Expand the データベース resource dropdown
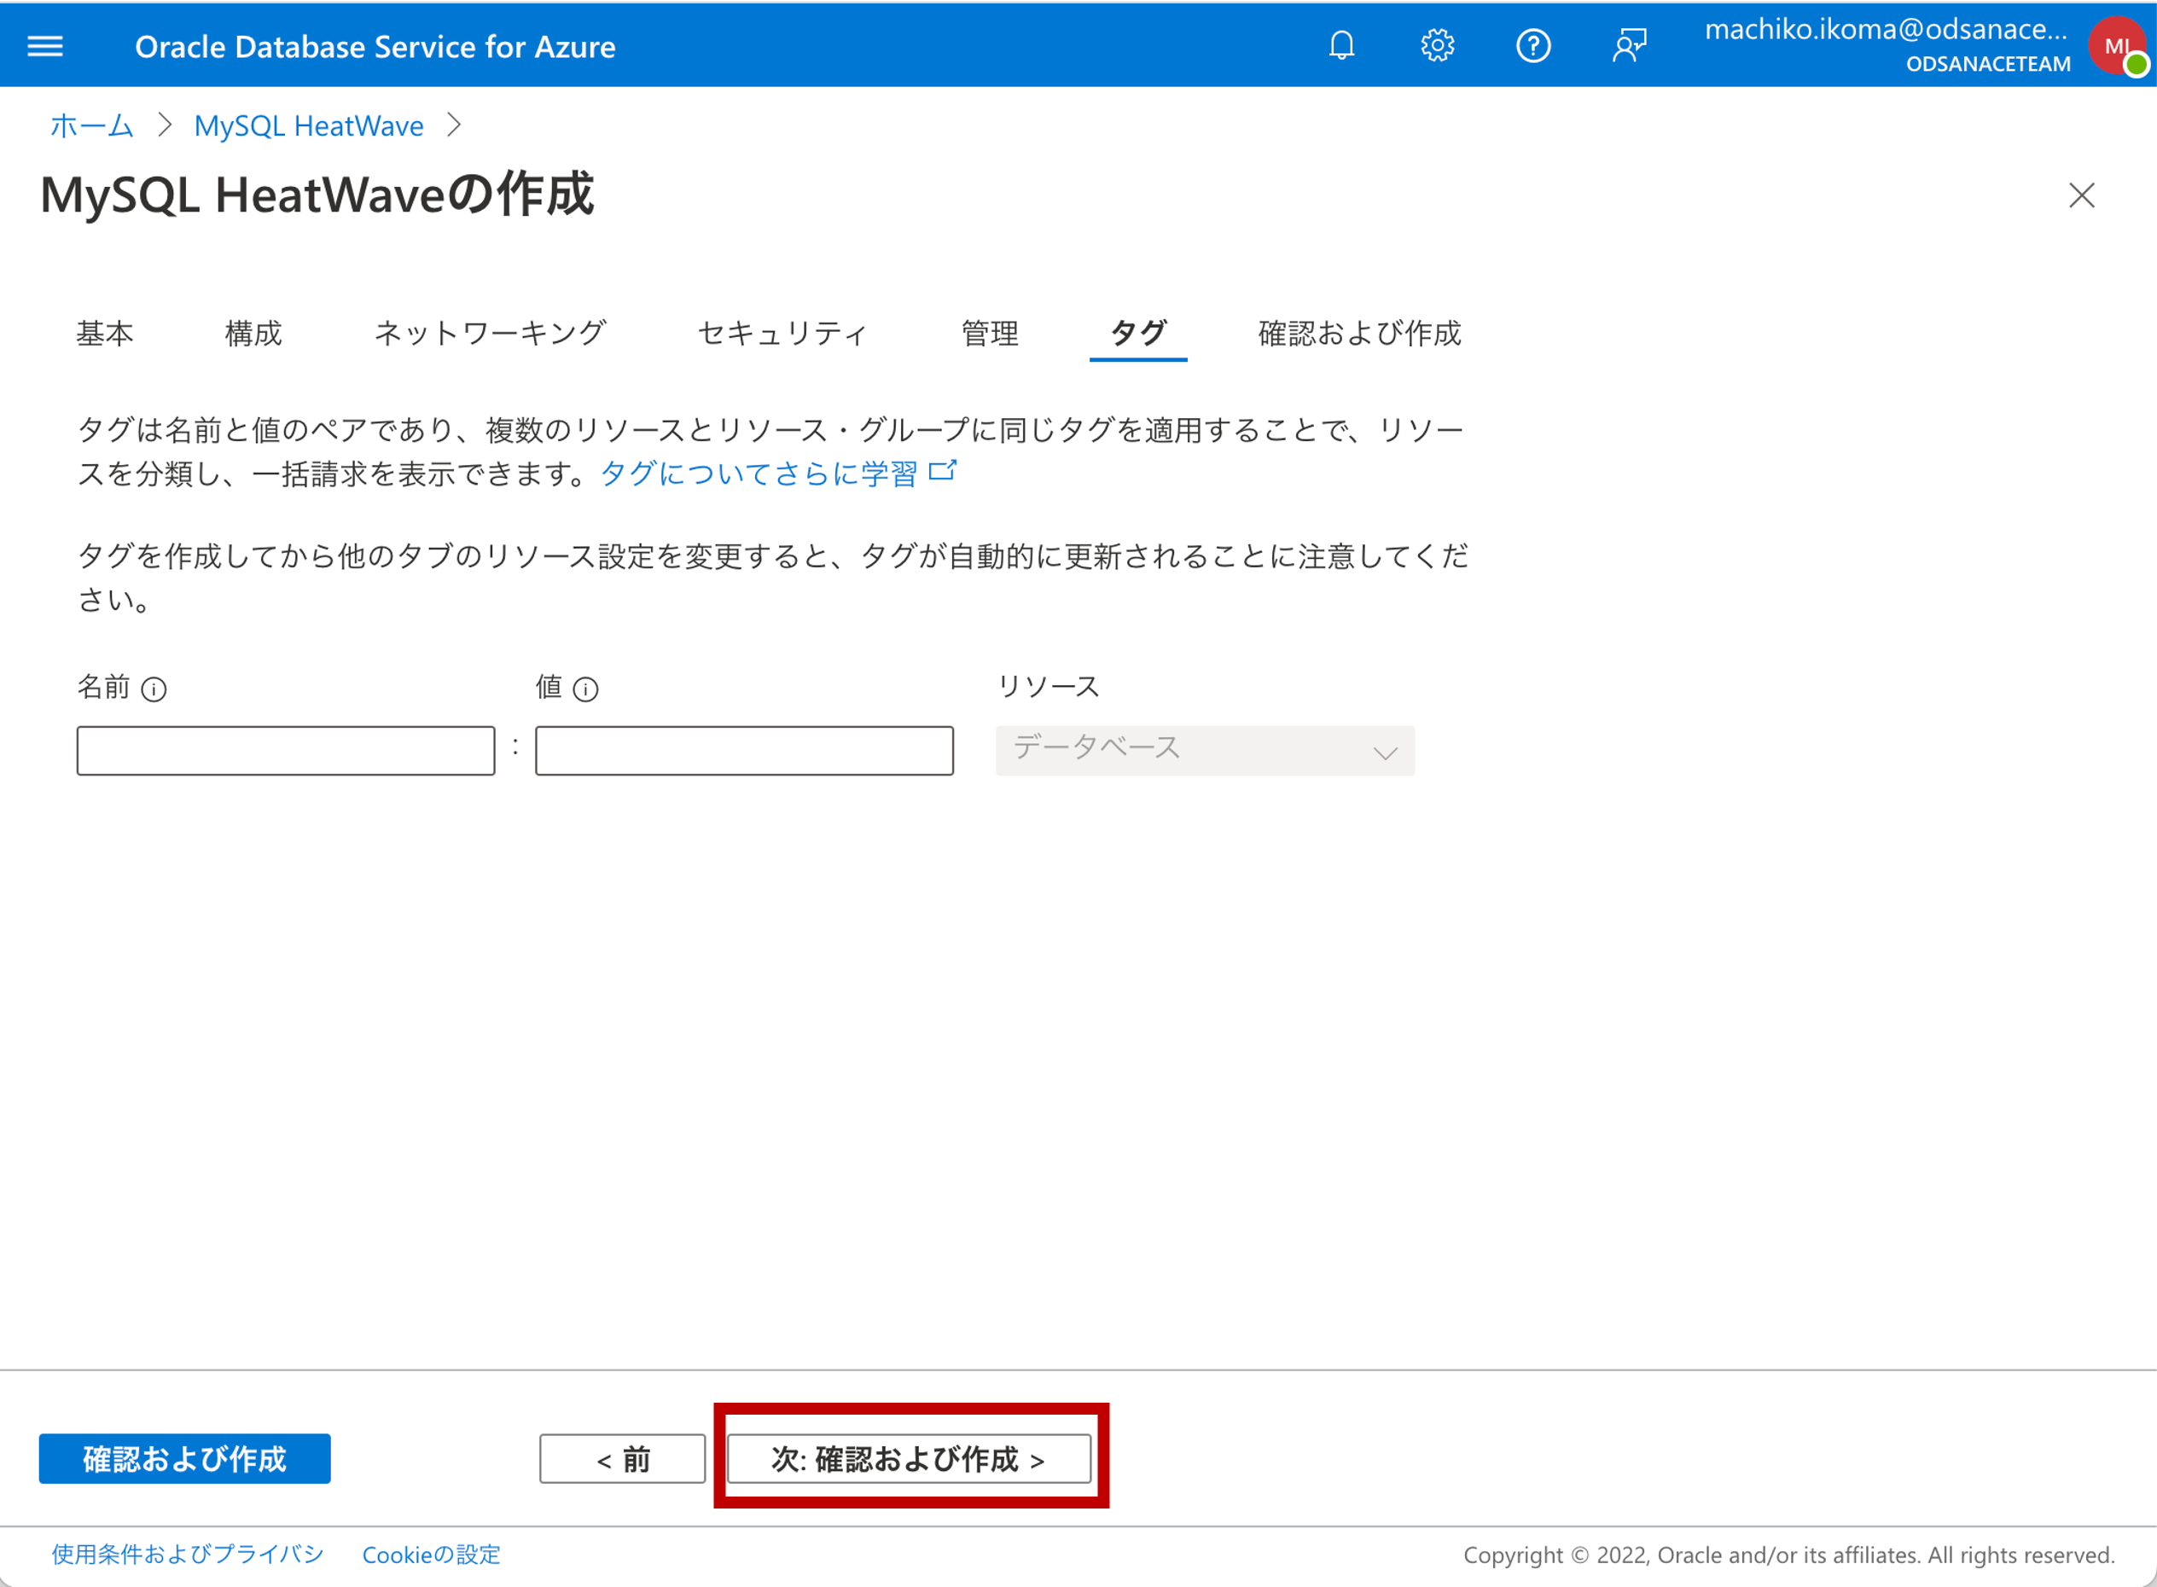This screenshot has height=1587, width=2157. pos(1204,750)
